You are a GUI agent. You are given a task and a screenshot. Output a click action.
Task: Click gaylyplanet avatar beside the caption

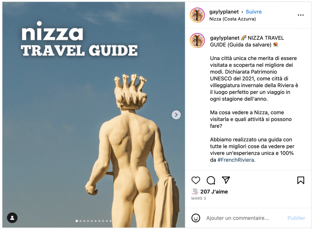point(197,40)
